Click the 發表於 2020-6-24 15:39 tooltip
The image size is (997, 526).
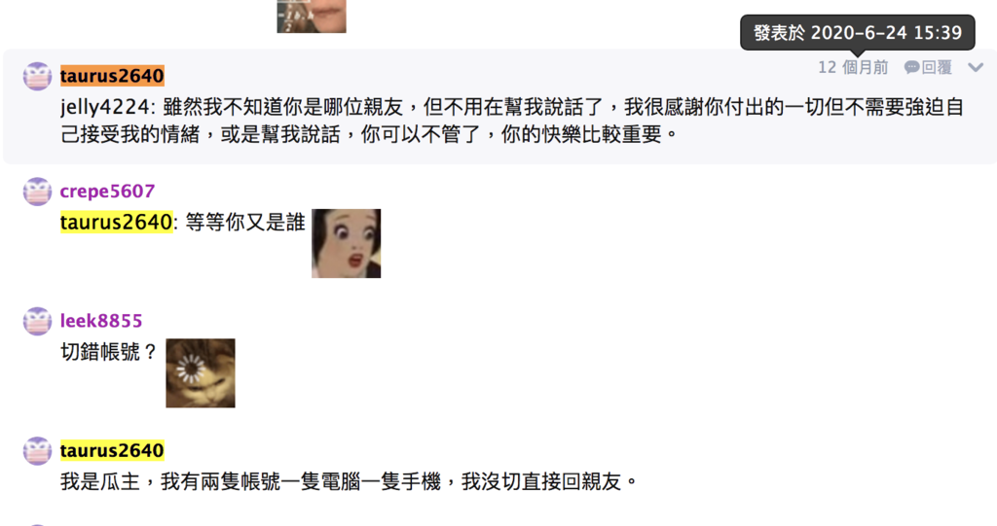coord(857,32)
